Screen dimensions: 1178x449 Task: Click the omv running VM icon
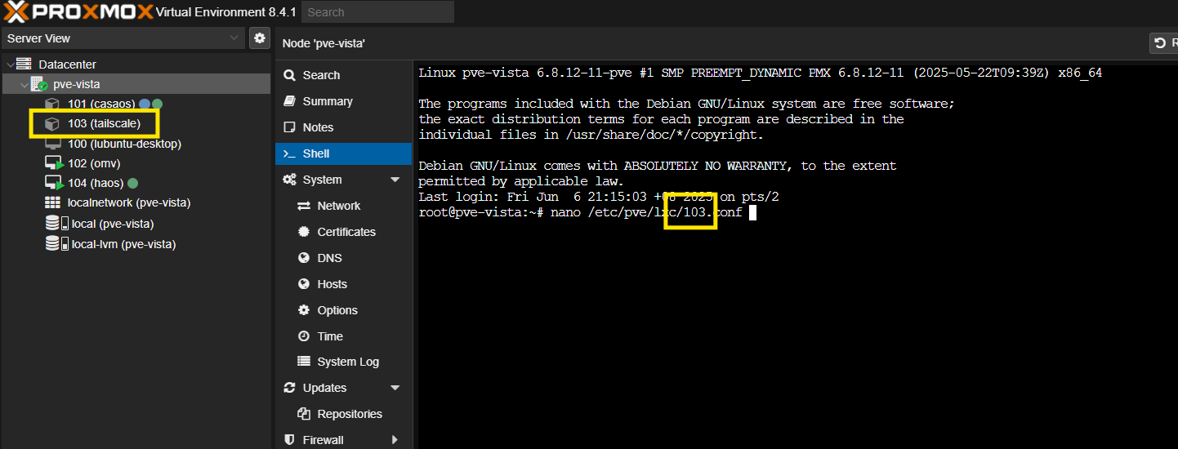pyautogui.click(x=53, y=163)
